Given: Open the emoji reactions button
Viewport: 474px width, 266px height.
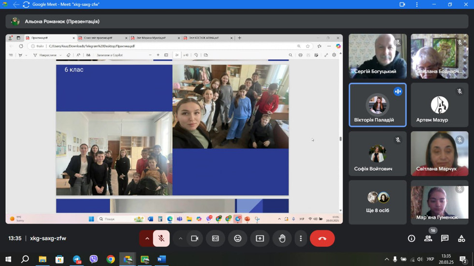Looking at the screenshot, I should click(238, 238).
